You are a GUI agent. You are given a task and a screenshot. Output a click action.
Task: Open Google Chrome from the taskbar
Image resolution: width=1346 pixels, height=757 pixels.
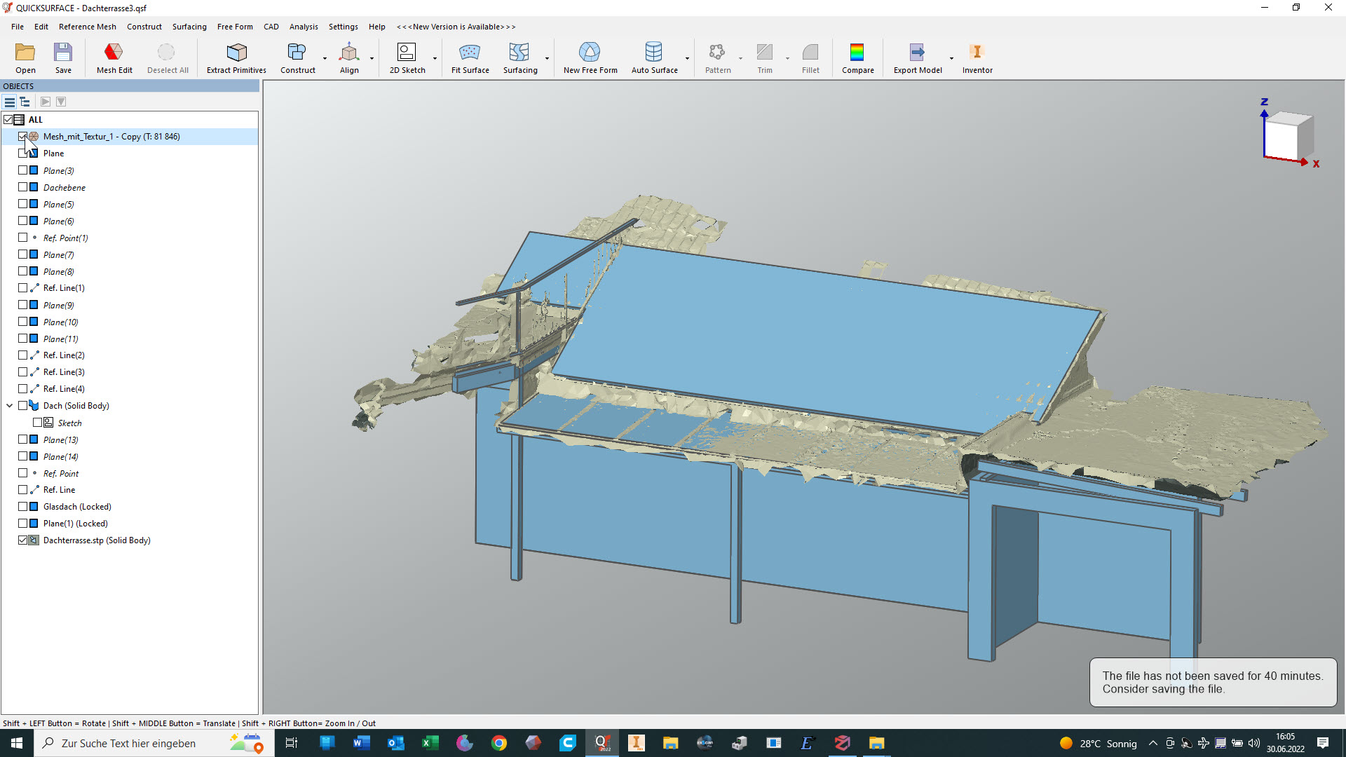498,743
